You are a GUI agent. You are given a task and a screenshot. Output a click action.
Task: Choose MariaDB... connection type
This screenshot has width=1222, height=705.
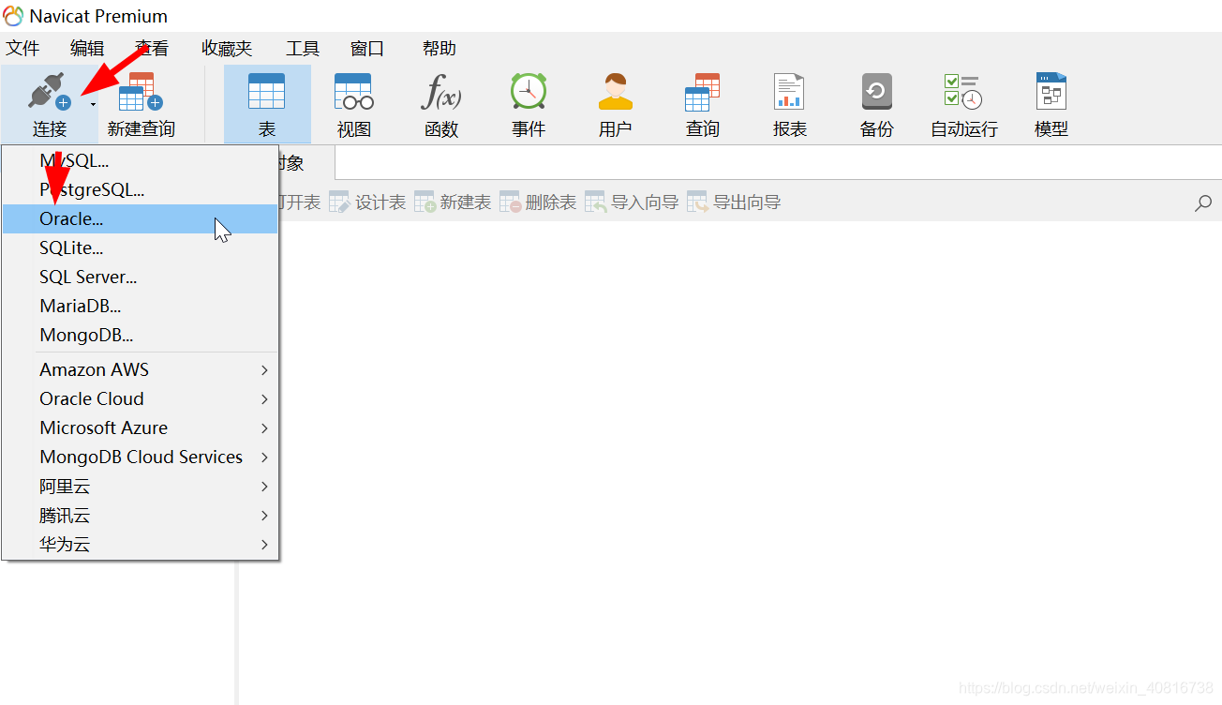[140, 306]
